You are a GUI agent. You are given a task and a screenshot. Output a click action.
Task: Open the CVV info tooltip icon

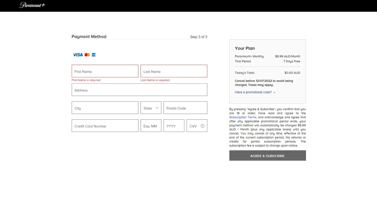click(x=202, y=126)
